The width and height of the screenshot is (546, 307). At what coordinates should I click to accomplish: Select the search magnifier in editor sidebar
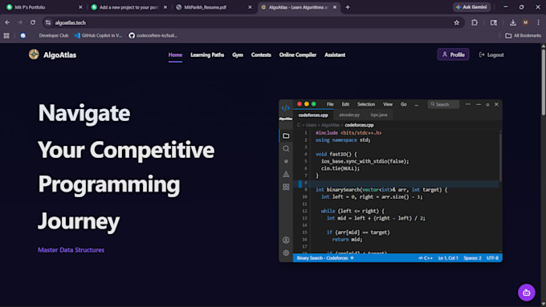[286, 148]
